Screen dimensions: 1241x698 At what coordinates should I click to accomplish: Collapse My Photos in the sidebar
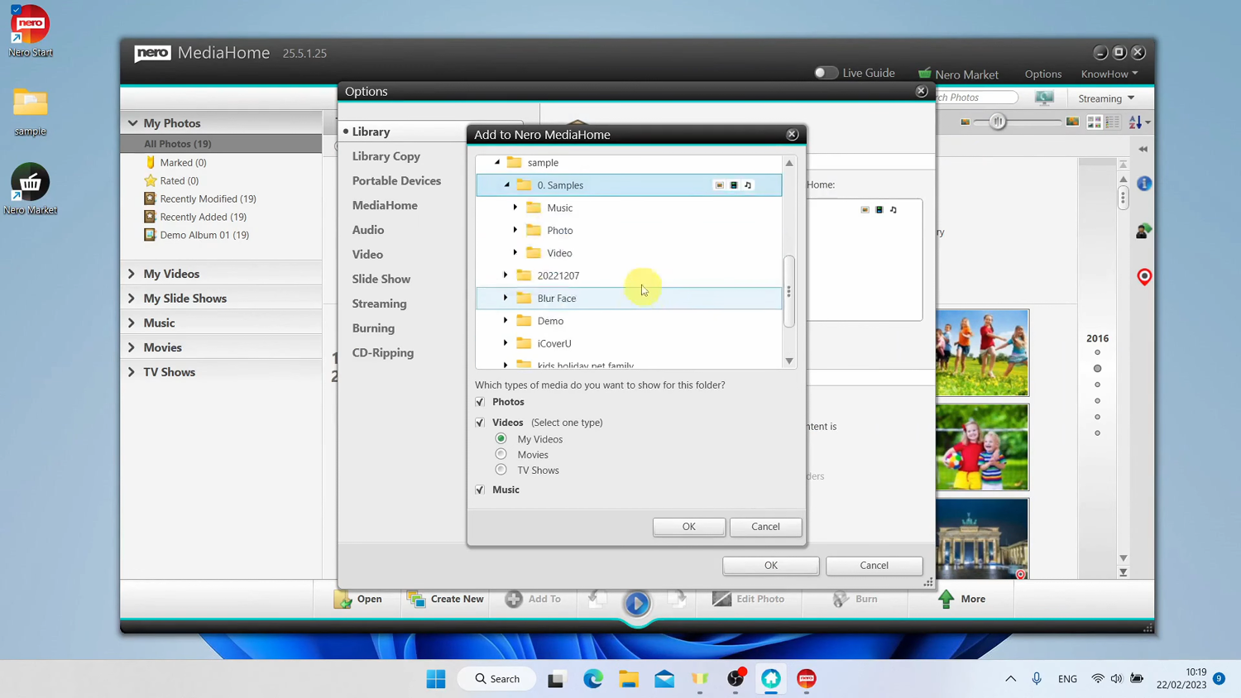pyautogui.click(x=132, y=123)
